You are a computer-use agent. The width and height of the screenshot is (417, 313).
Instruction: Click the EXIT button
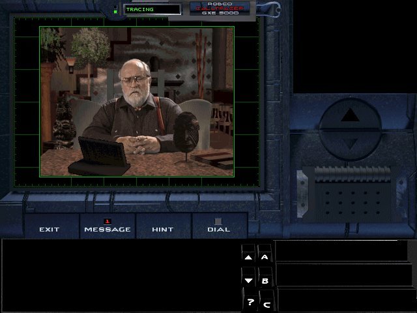(52, 226)
